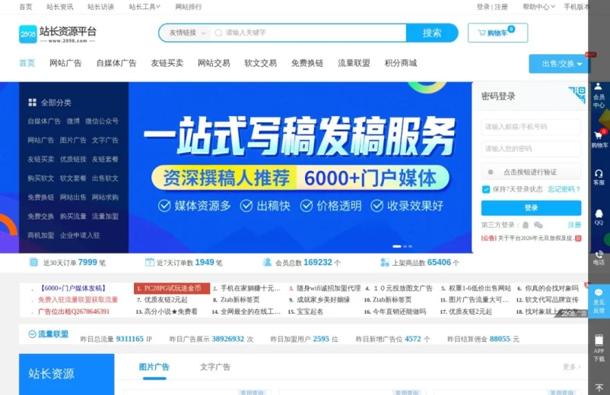Open 【6000+门户媒体发稿】 link

[x=73, y=288]
